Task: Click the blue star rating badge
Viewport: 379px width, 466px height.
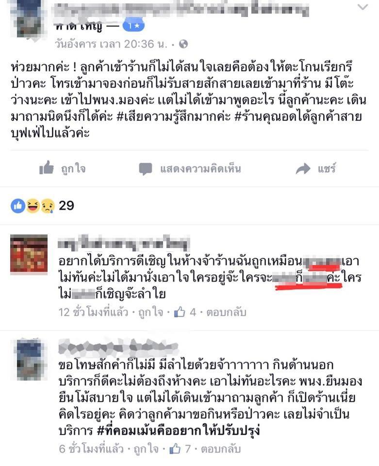Action: click(133, 26)
